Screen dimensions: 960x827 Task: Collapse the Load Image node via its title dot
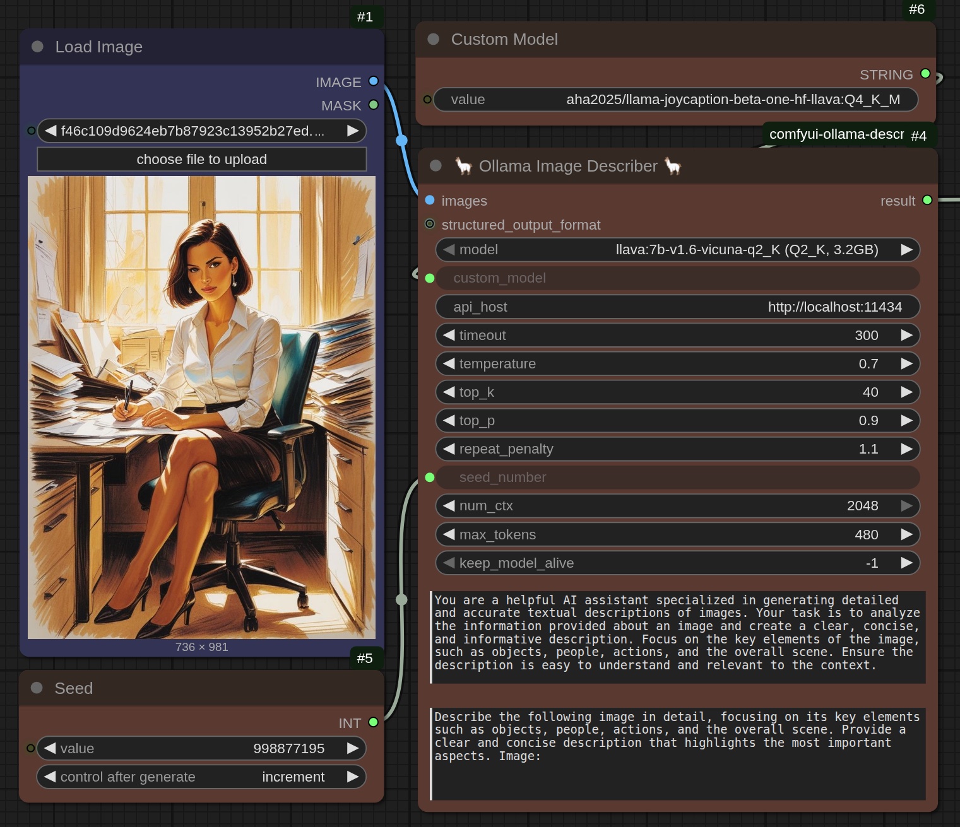[x=37, y=47]
